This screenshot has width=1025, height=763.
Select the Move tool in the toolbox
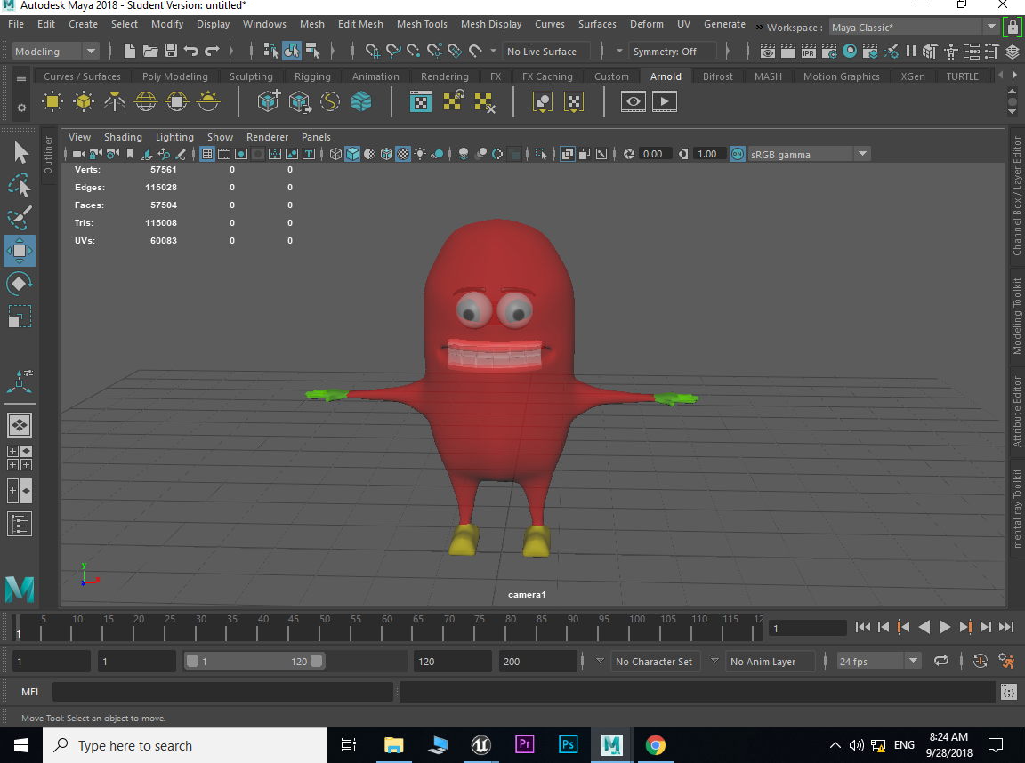[20, 251]
